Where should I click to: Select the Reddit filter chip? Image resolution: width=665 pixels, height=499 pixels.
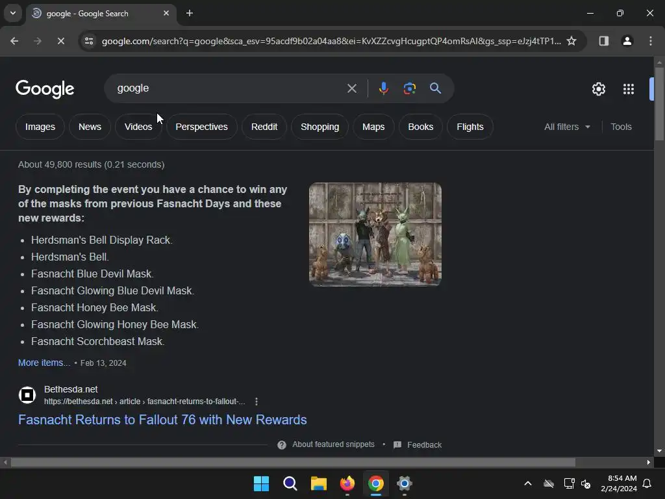(x=264, y=127)
